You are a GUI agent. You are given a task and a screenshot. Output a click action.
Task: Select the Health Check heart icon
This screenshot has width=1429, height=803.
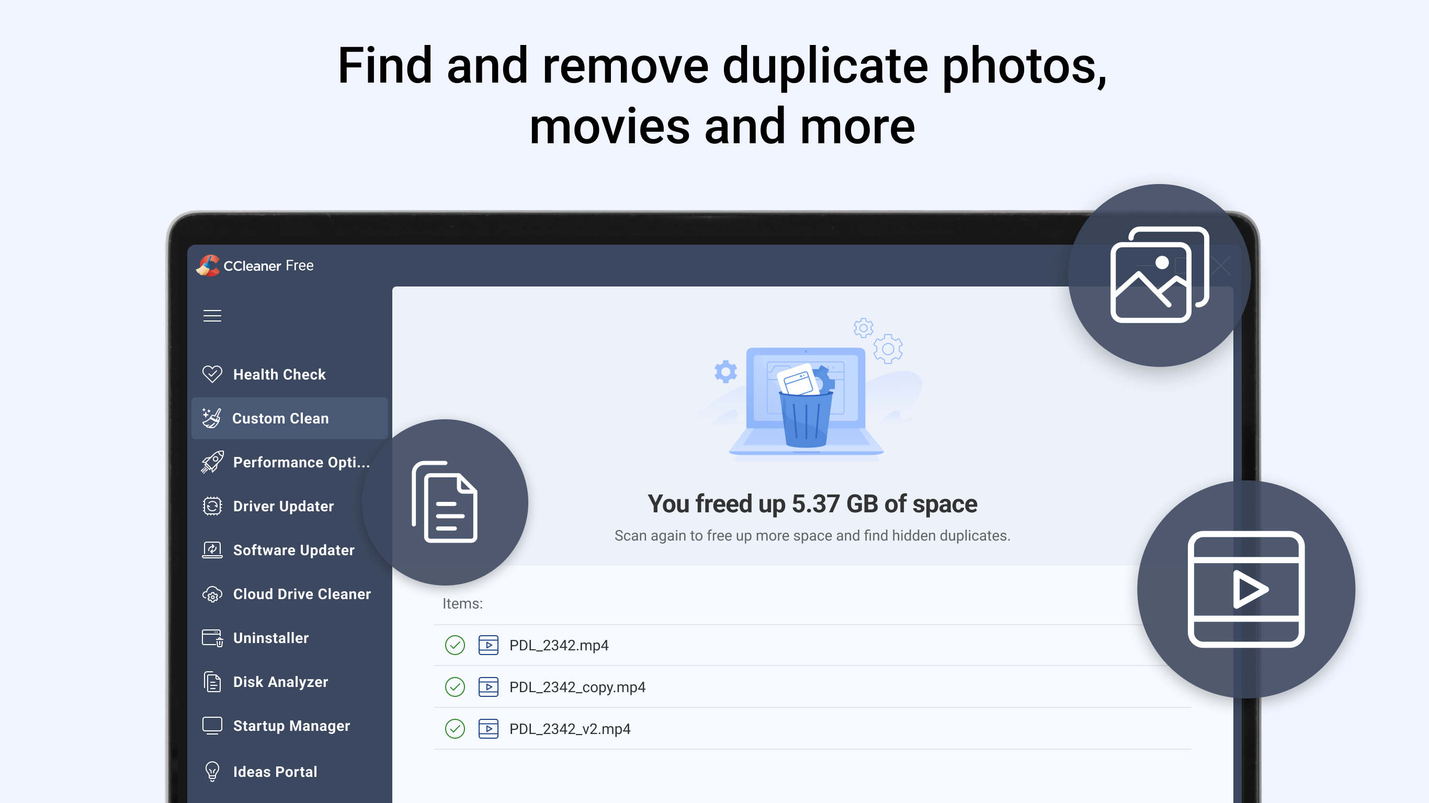[x=212, y=374]
